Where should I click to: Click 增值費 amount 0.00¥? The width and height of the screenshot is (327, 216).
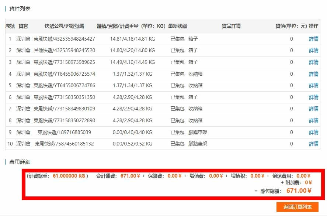tap(216, 176)
